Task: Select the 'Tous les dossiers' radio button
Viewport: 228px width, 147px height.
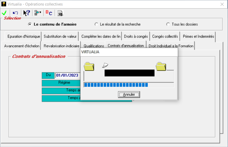Action: pyautogui.click(x=168, y=24)
